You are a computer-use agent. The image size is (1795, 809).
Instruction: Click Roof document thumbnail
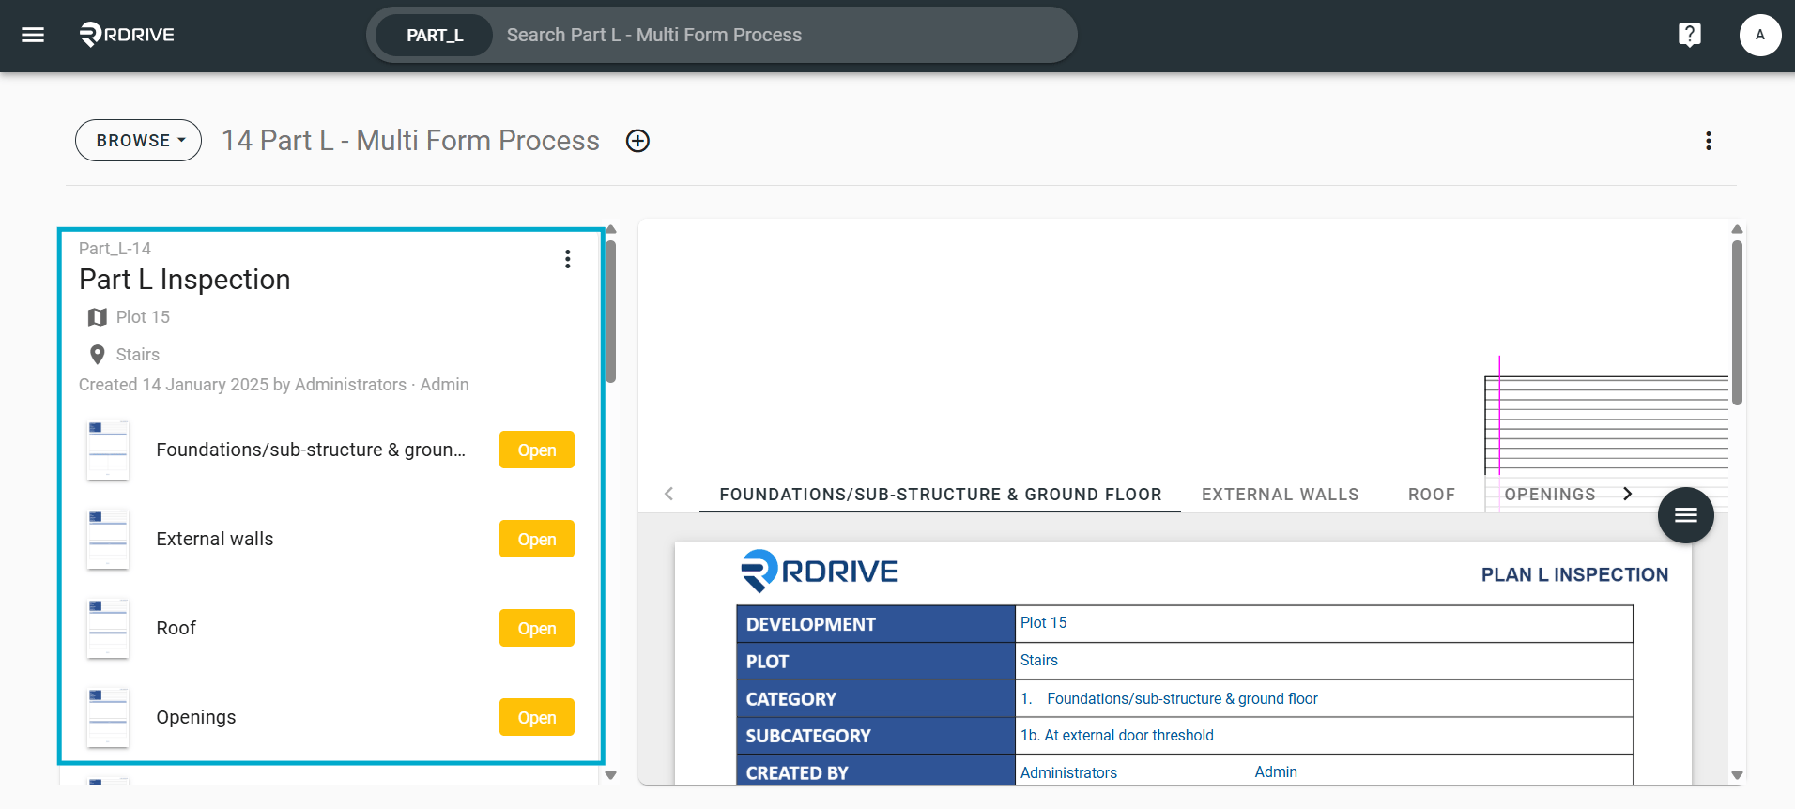pos(108,629)
